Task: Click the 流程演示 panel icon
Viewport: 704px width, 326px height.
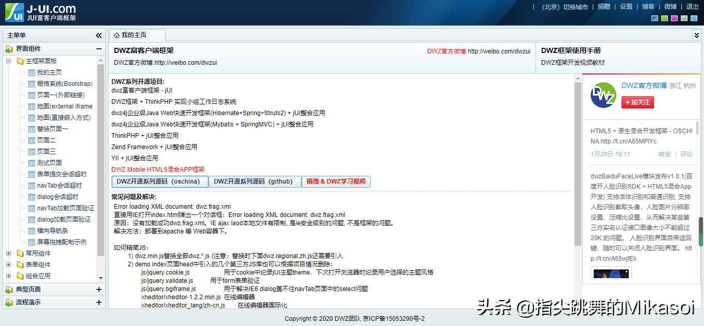Action: pos(9,302)
